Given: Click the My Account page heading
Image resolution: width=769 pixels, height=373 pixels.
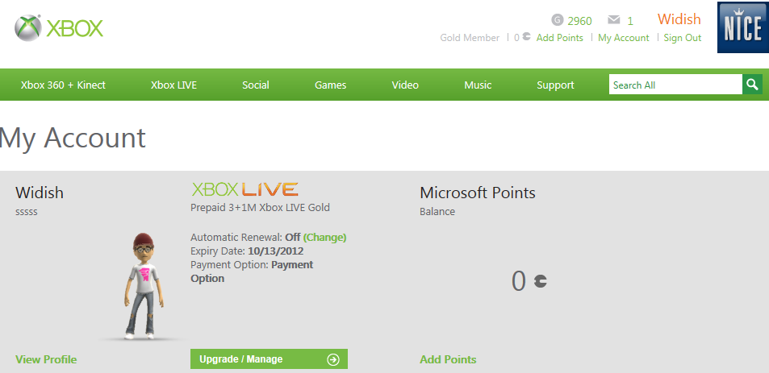Looking at the screenshot, I should pos(72,138).
